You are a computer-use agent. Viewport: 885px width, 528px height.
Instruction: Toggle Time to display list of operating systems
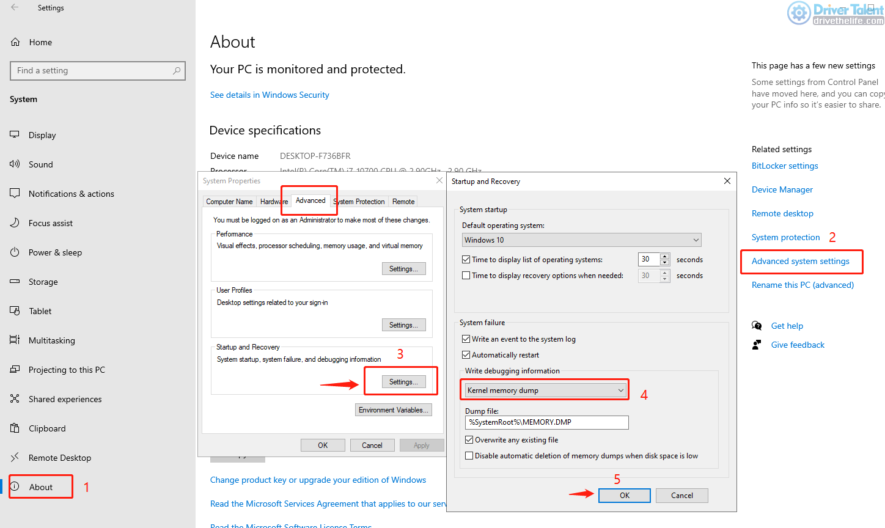point(466,260)
